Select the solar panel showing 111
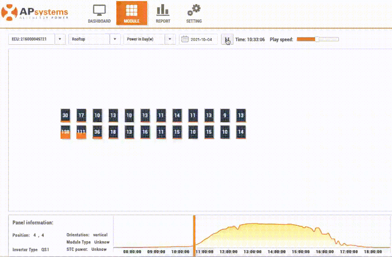 tap(81, 132)
